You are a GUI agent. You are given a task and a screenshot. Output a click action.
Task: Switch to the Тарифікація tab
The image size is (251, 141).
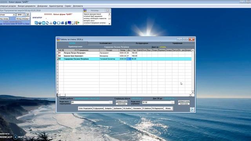[x=177, y=43]
